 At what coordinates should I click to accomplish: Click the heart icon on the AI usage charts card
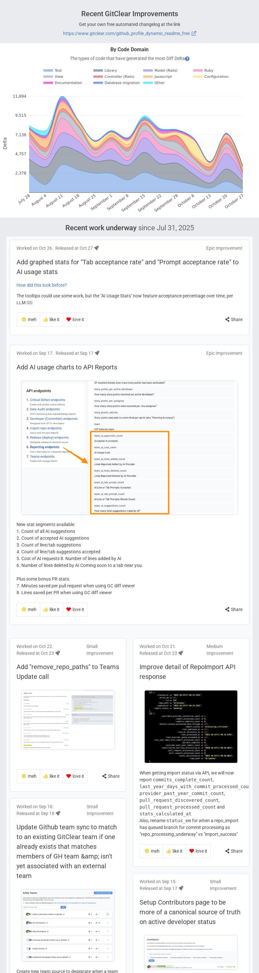(69, 609)
